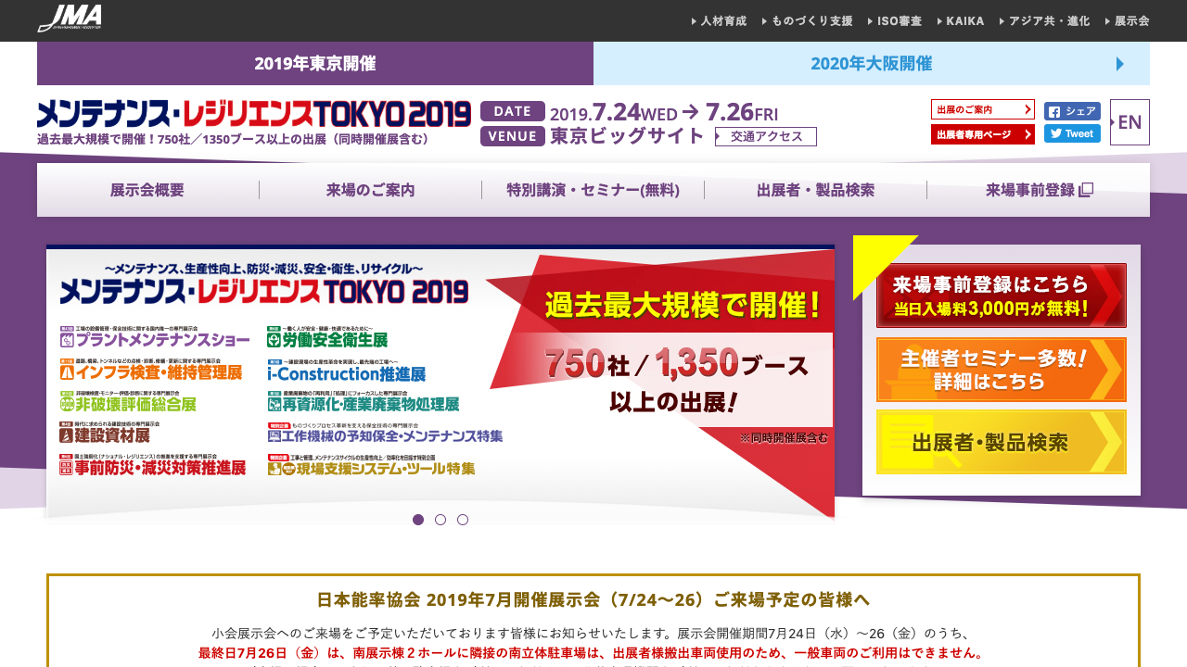Open 交通アクセス link

point(766,136)
